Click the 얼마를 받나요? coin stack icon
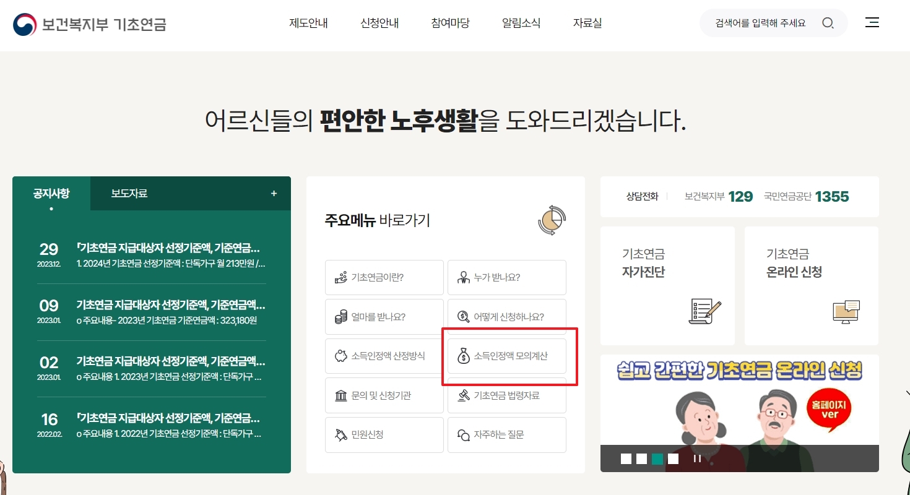910x495 pixels. [340, 317]
